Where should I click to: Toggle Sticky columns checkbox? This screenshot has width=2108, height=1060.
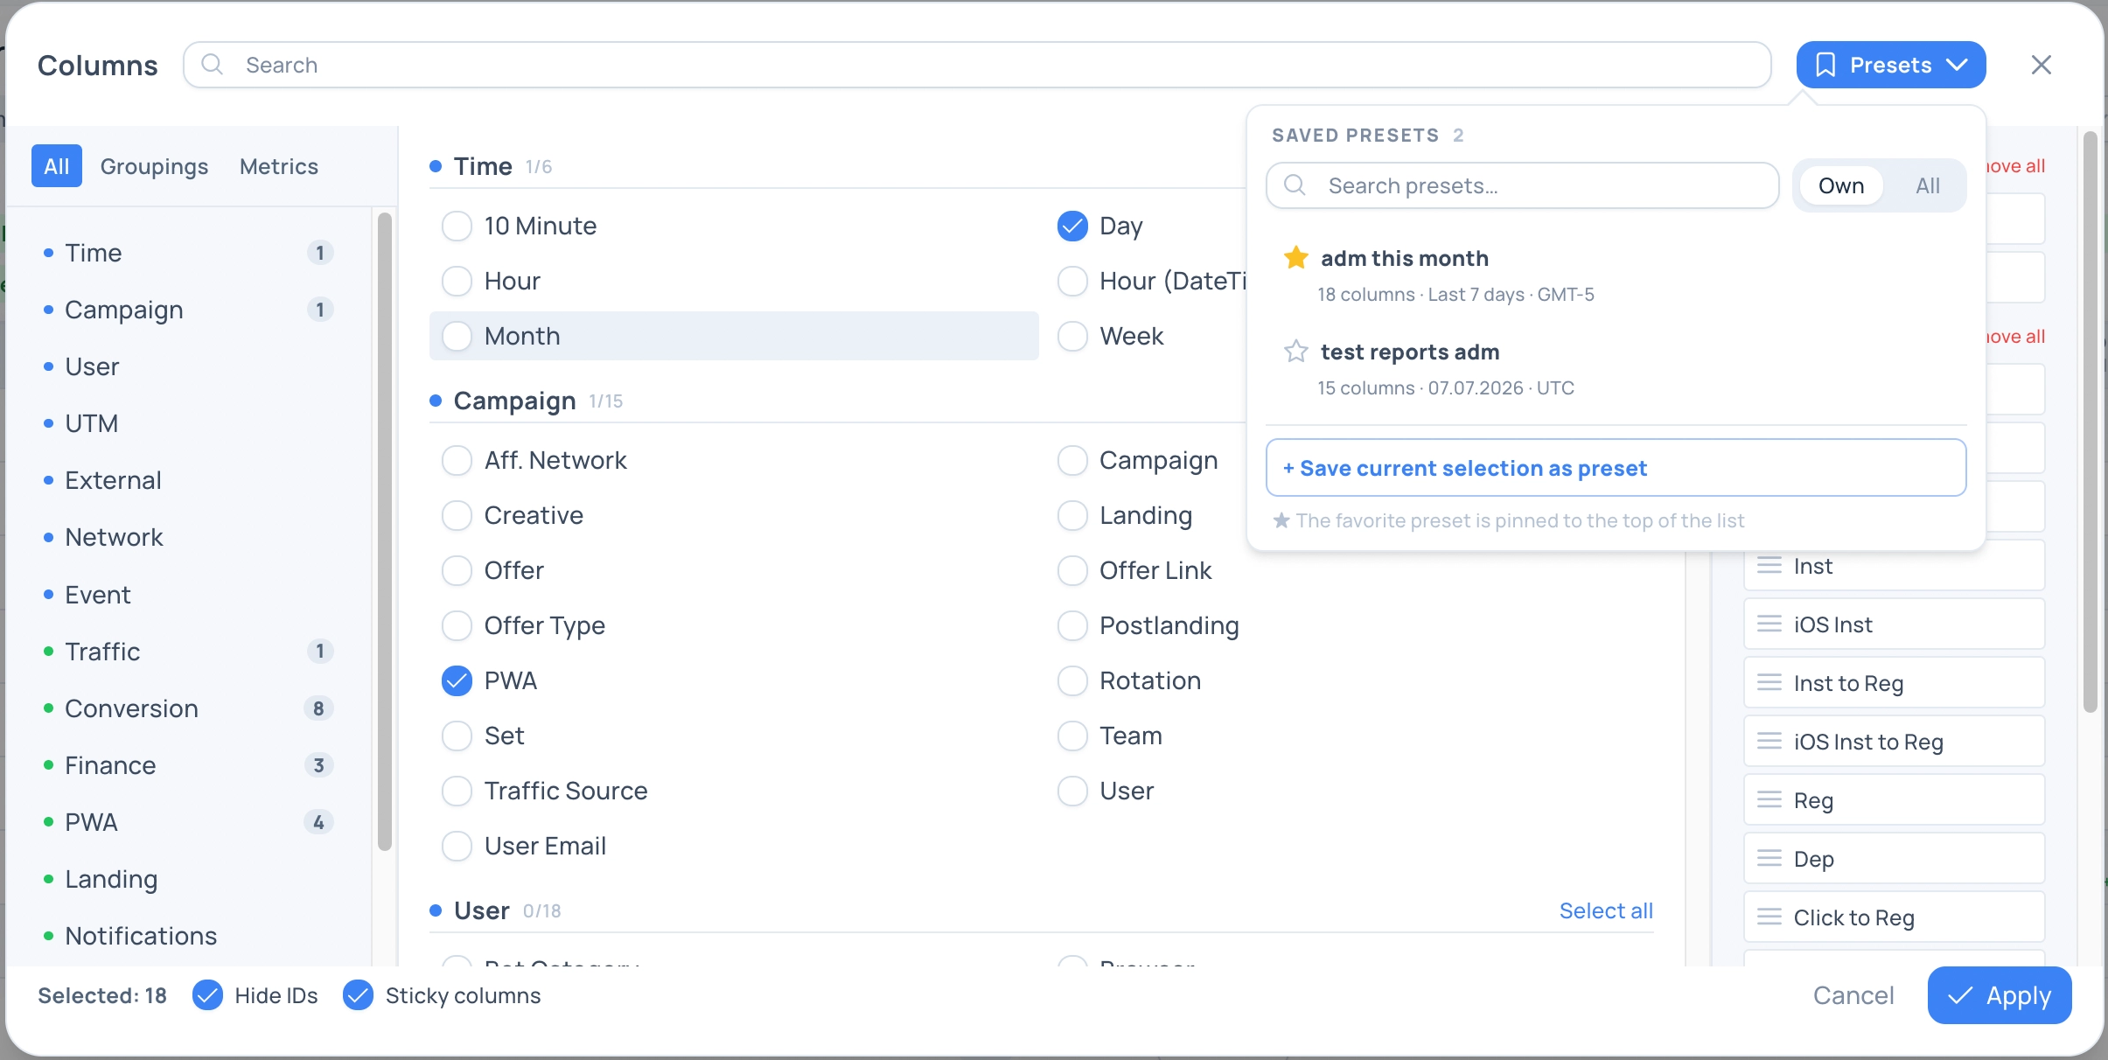point(358,995)
